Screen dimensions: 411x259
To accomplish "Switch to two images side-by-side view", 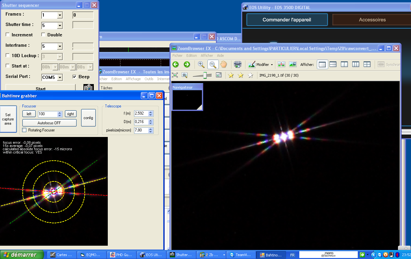I will (x=344, y=64).
